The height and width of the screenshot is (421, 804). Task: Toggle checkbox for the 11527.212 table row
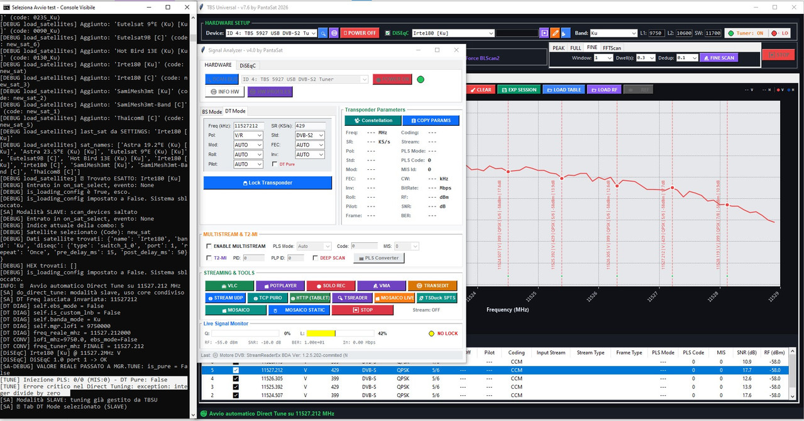click(236, 371)
